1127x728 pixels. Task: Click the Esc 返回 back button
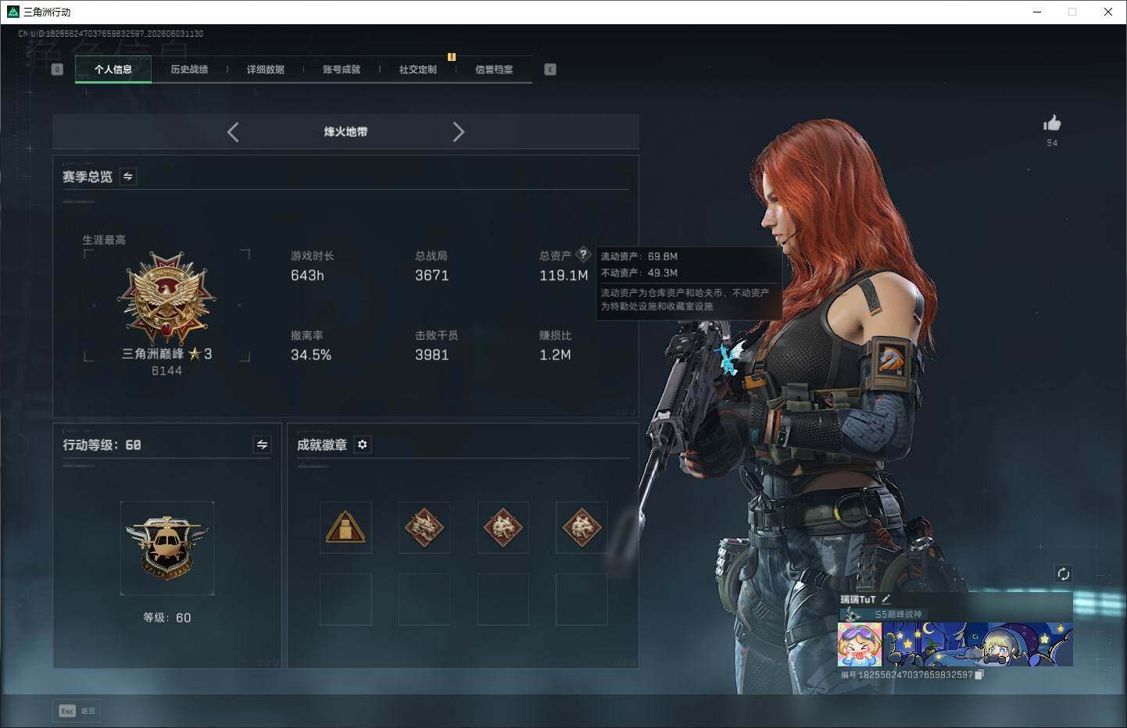[x=77, y=711]
